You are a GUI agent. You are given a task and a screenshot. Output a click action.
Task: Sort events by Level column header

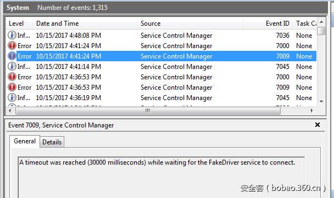(19, 24)
